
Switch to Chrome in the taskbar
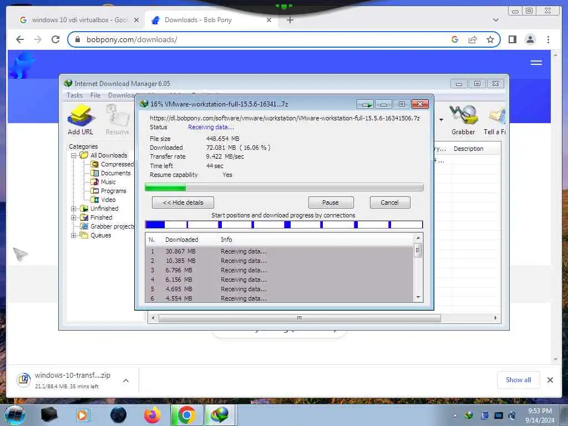pyautogui.click(x=186, y=415)
